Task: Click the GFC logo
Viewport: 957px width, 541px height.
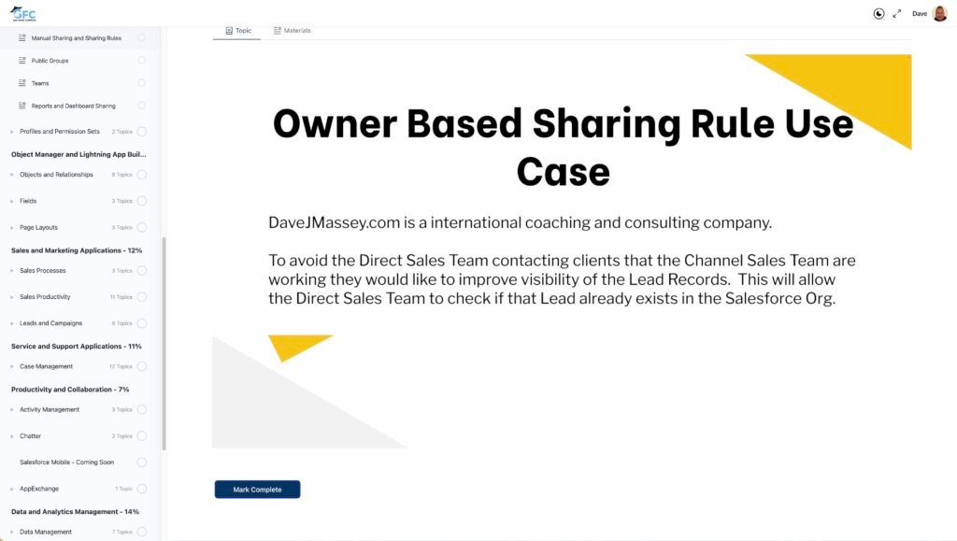Action: coord(23,13)
